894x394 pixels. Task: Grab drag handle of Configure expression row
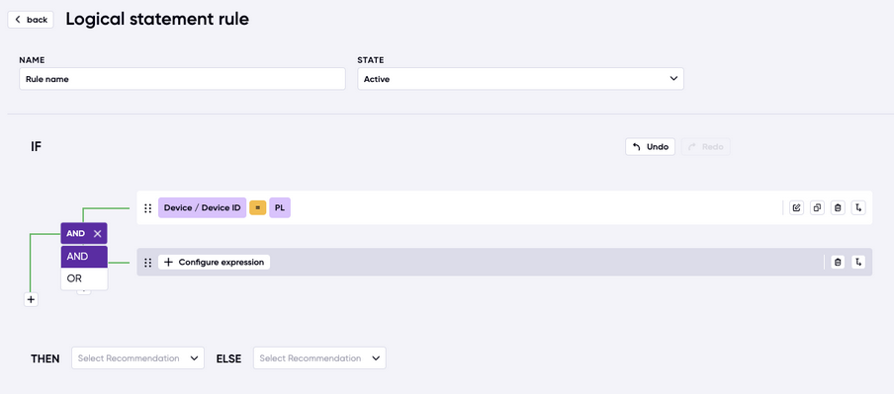(147, 263)
